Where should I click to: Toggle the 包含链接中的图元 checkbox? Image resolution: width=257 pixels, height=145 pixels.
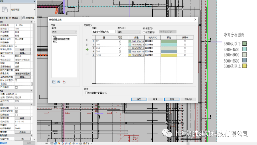click(86, 93)
